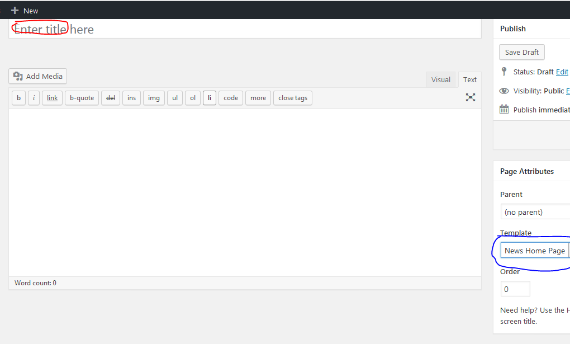Insert ordered list with ol button
Image resolution: width=570 pixels, height=344 pixels.
pyautogui.click(x=193, y=98)
